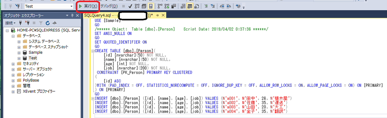The height and width of the screenshot is (118, 387).
Task: Toggle the IntelliSense Enabled icon
Action: [151, 6]
